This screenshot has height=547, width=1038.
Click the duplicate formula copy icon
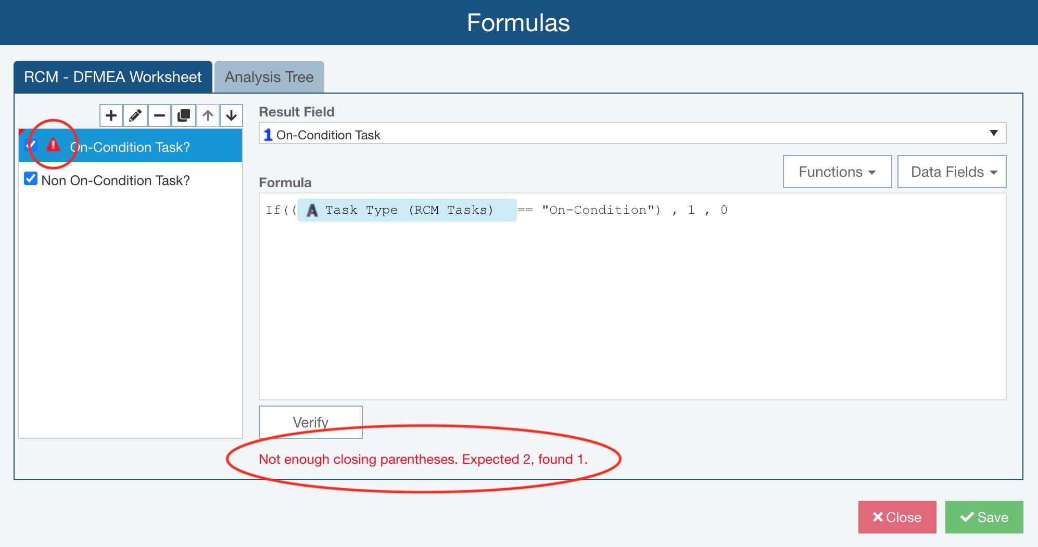[183, 115]
